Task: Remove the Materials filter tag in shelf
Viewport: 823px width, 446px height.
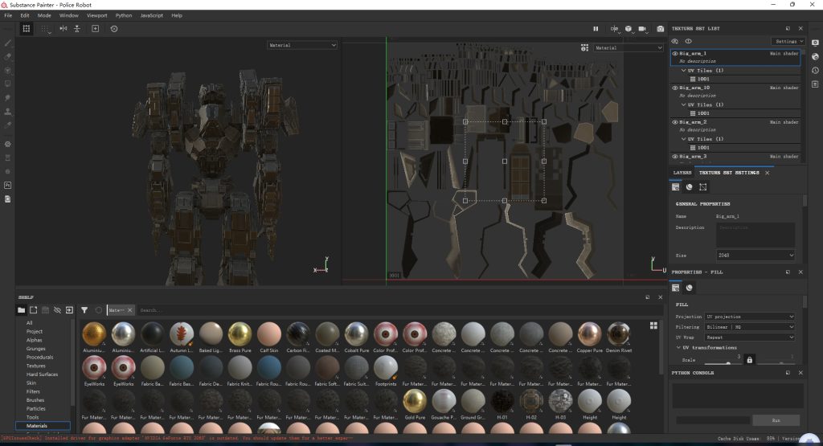Action: [129, 310]
